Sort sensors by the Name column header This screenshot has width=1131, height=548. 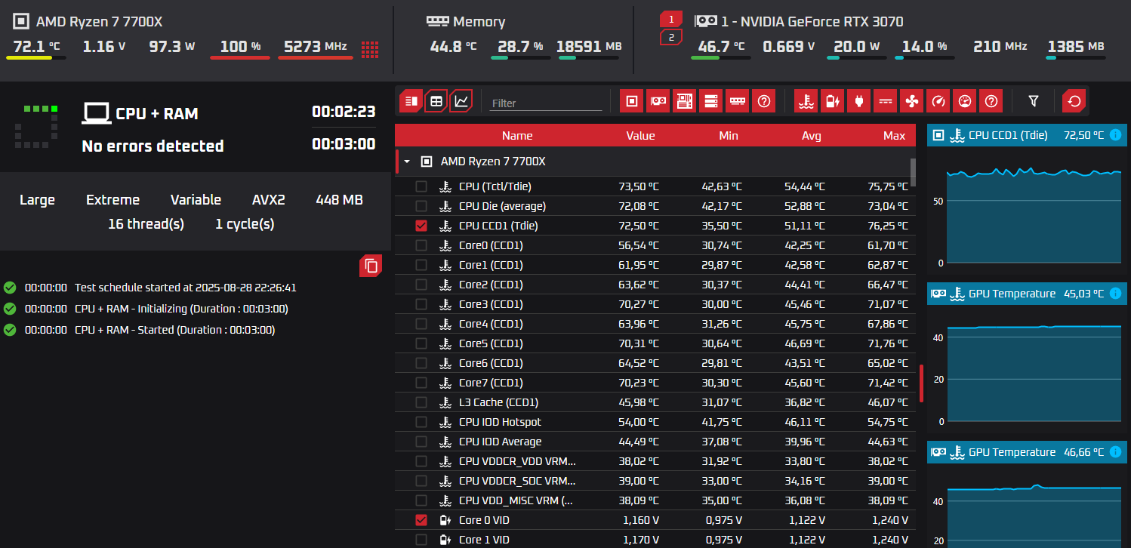click(517, 136)
